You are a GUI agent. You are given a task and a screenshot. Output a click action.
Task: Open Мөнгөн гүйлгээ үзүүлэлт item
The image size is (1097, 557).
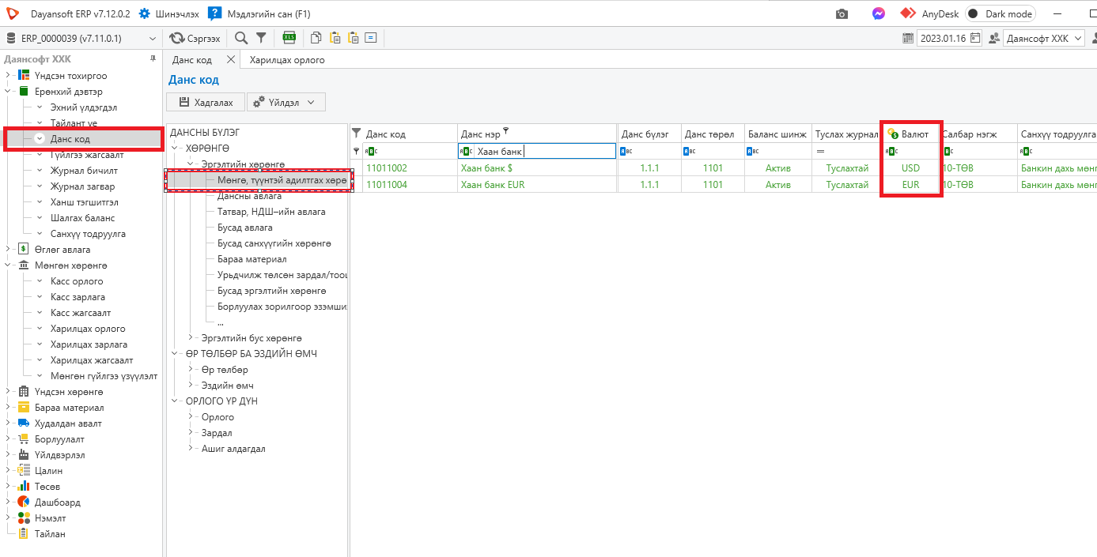pos(104,376)
